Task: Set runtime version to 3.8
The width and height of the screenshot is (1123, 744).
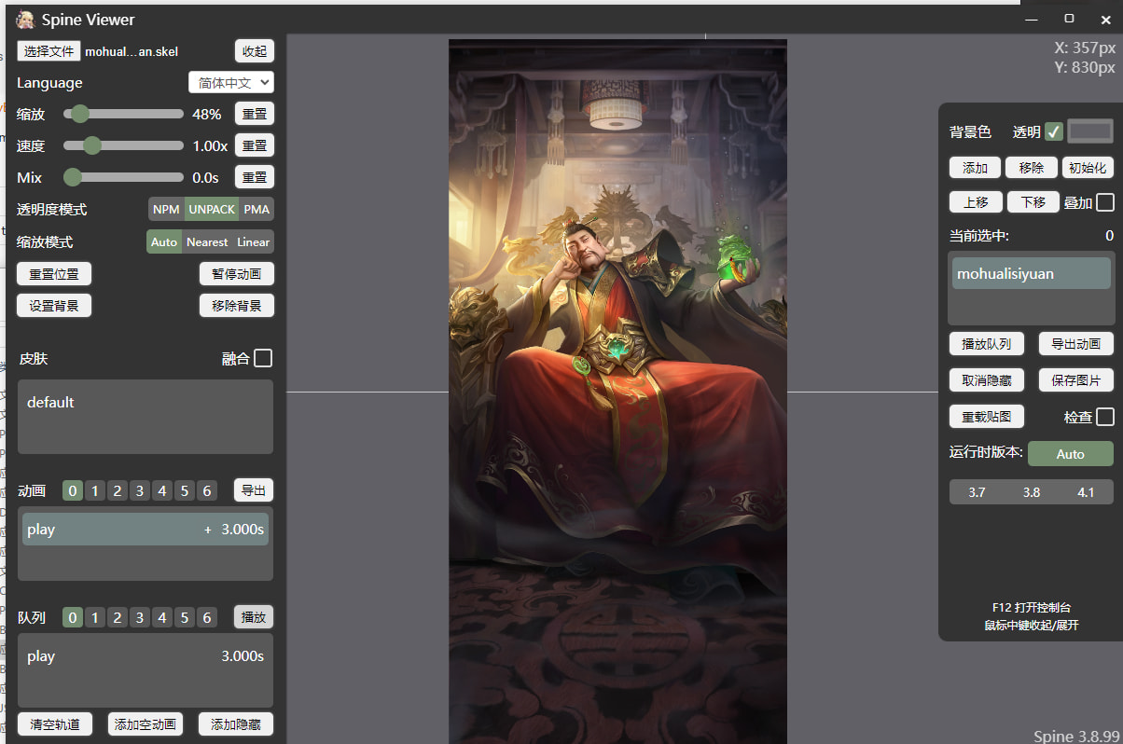Action: [1031, 492]
